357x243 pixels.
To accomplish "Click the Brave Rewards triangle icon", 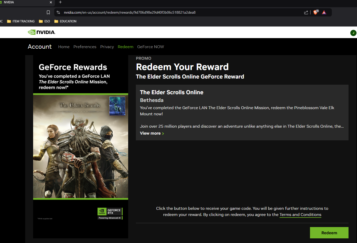I will point(324,12).
